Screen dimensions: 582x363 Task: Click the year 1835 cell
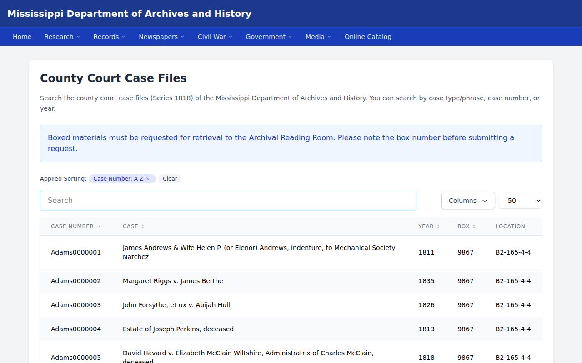(426, 281)
